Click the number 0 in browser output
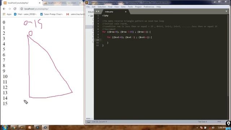Image resolution: width=231 pixels, height=130 pixels. point(4,22)
